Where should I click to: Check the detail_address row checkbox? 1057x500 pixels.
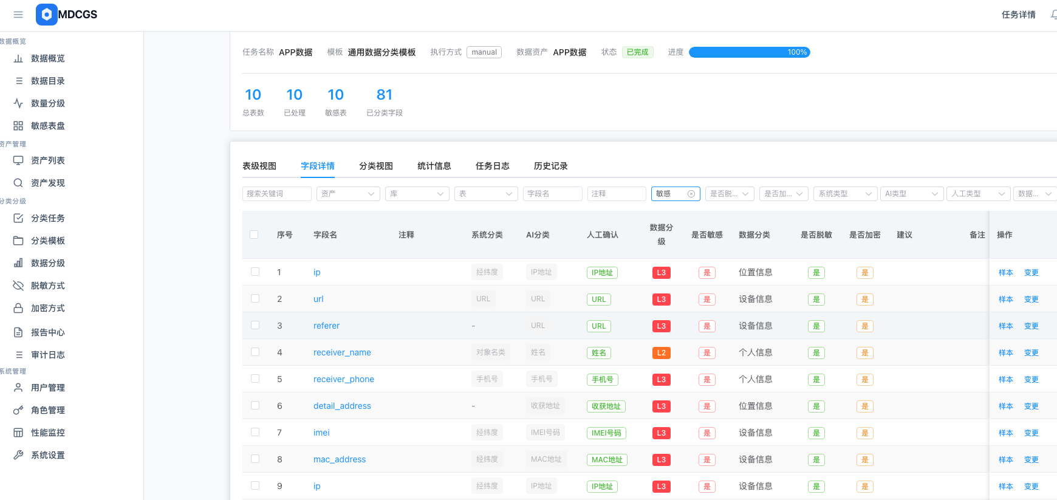pos(255,406)
